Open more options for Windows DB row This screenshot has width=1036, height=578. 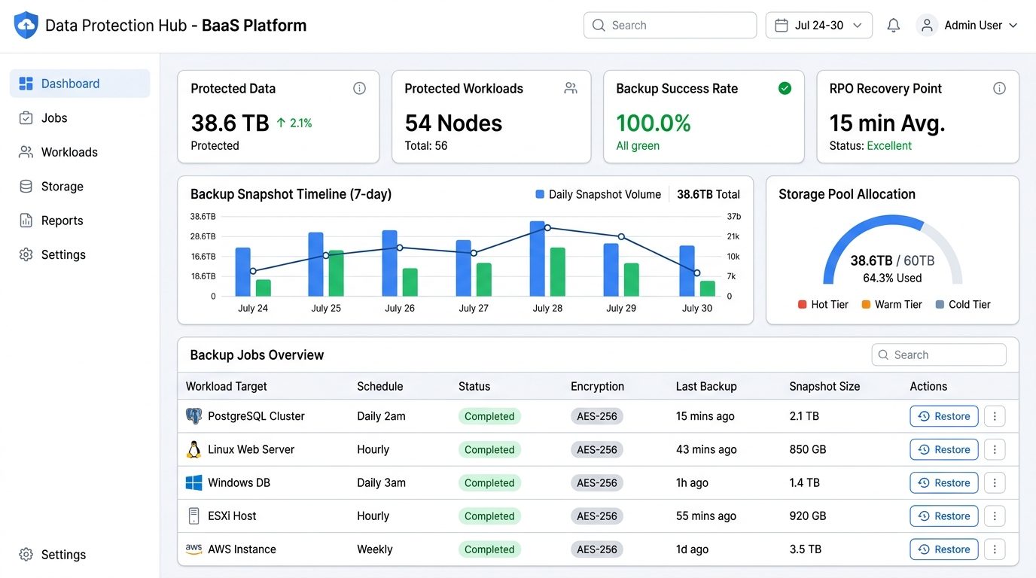click(995, 482)
